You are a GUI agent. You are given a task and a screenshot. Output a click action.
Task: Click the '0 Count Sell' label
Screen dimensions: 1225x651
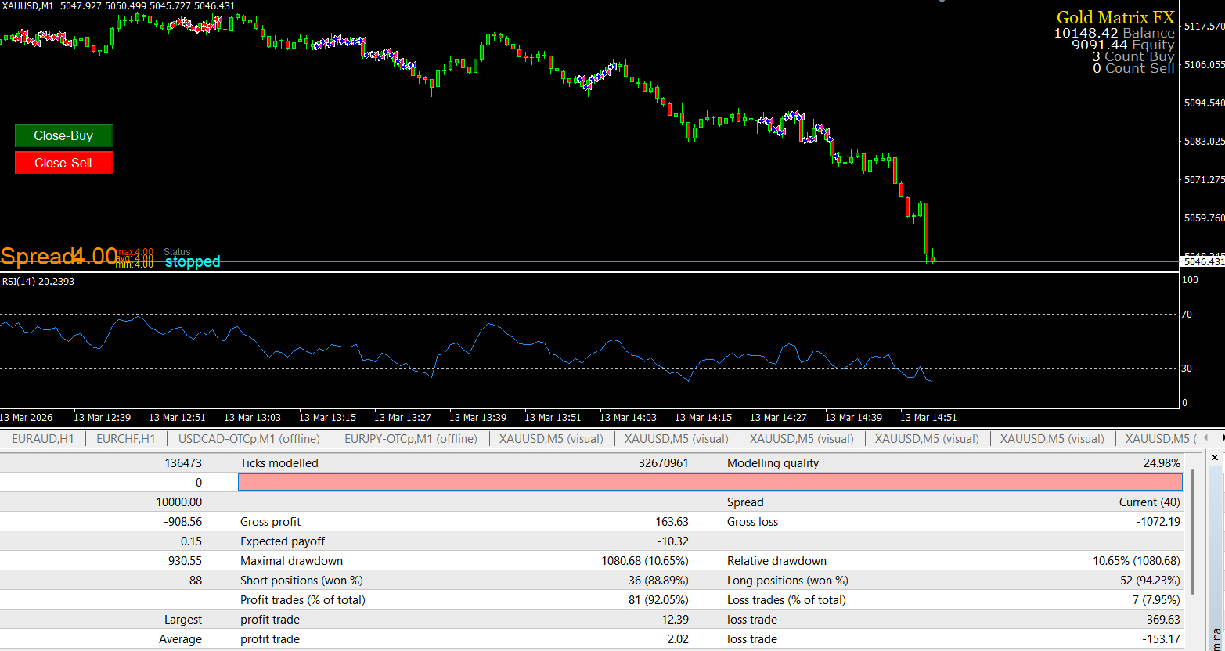(1133, 68)
